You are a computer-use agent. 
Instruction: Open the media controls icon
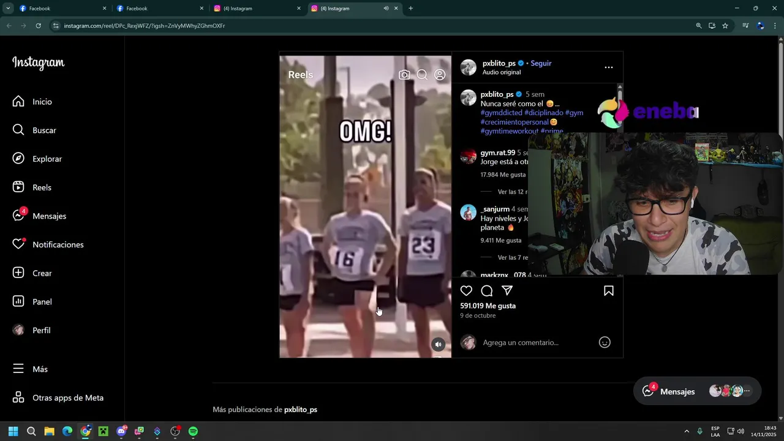pyautogui.click(x=745, y=26)
